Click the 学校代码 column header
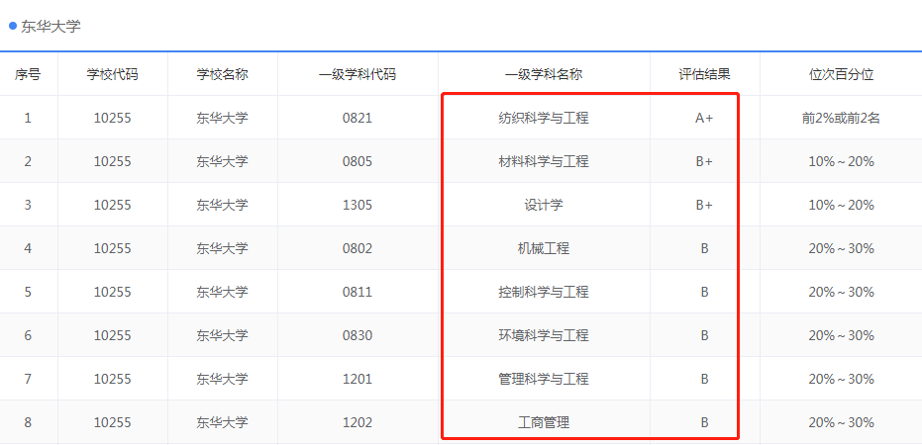This screenshot has width=922, height=445. coord(112,74)
